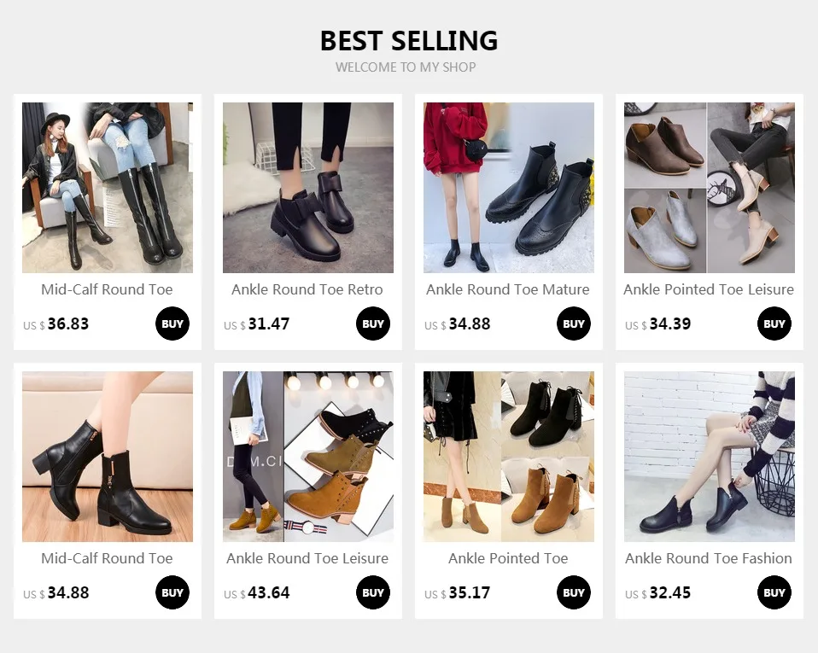This screenshot has height=653, width=818.
Task: Click BUY for Ankle Round Toe Fashion
Action: coord(774,592)
